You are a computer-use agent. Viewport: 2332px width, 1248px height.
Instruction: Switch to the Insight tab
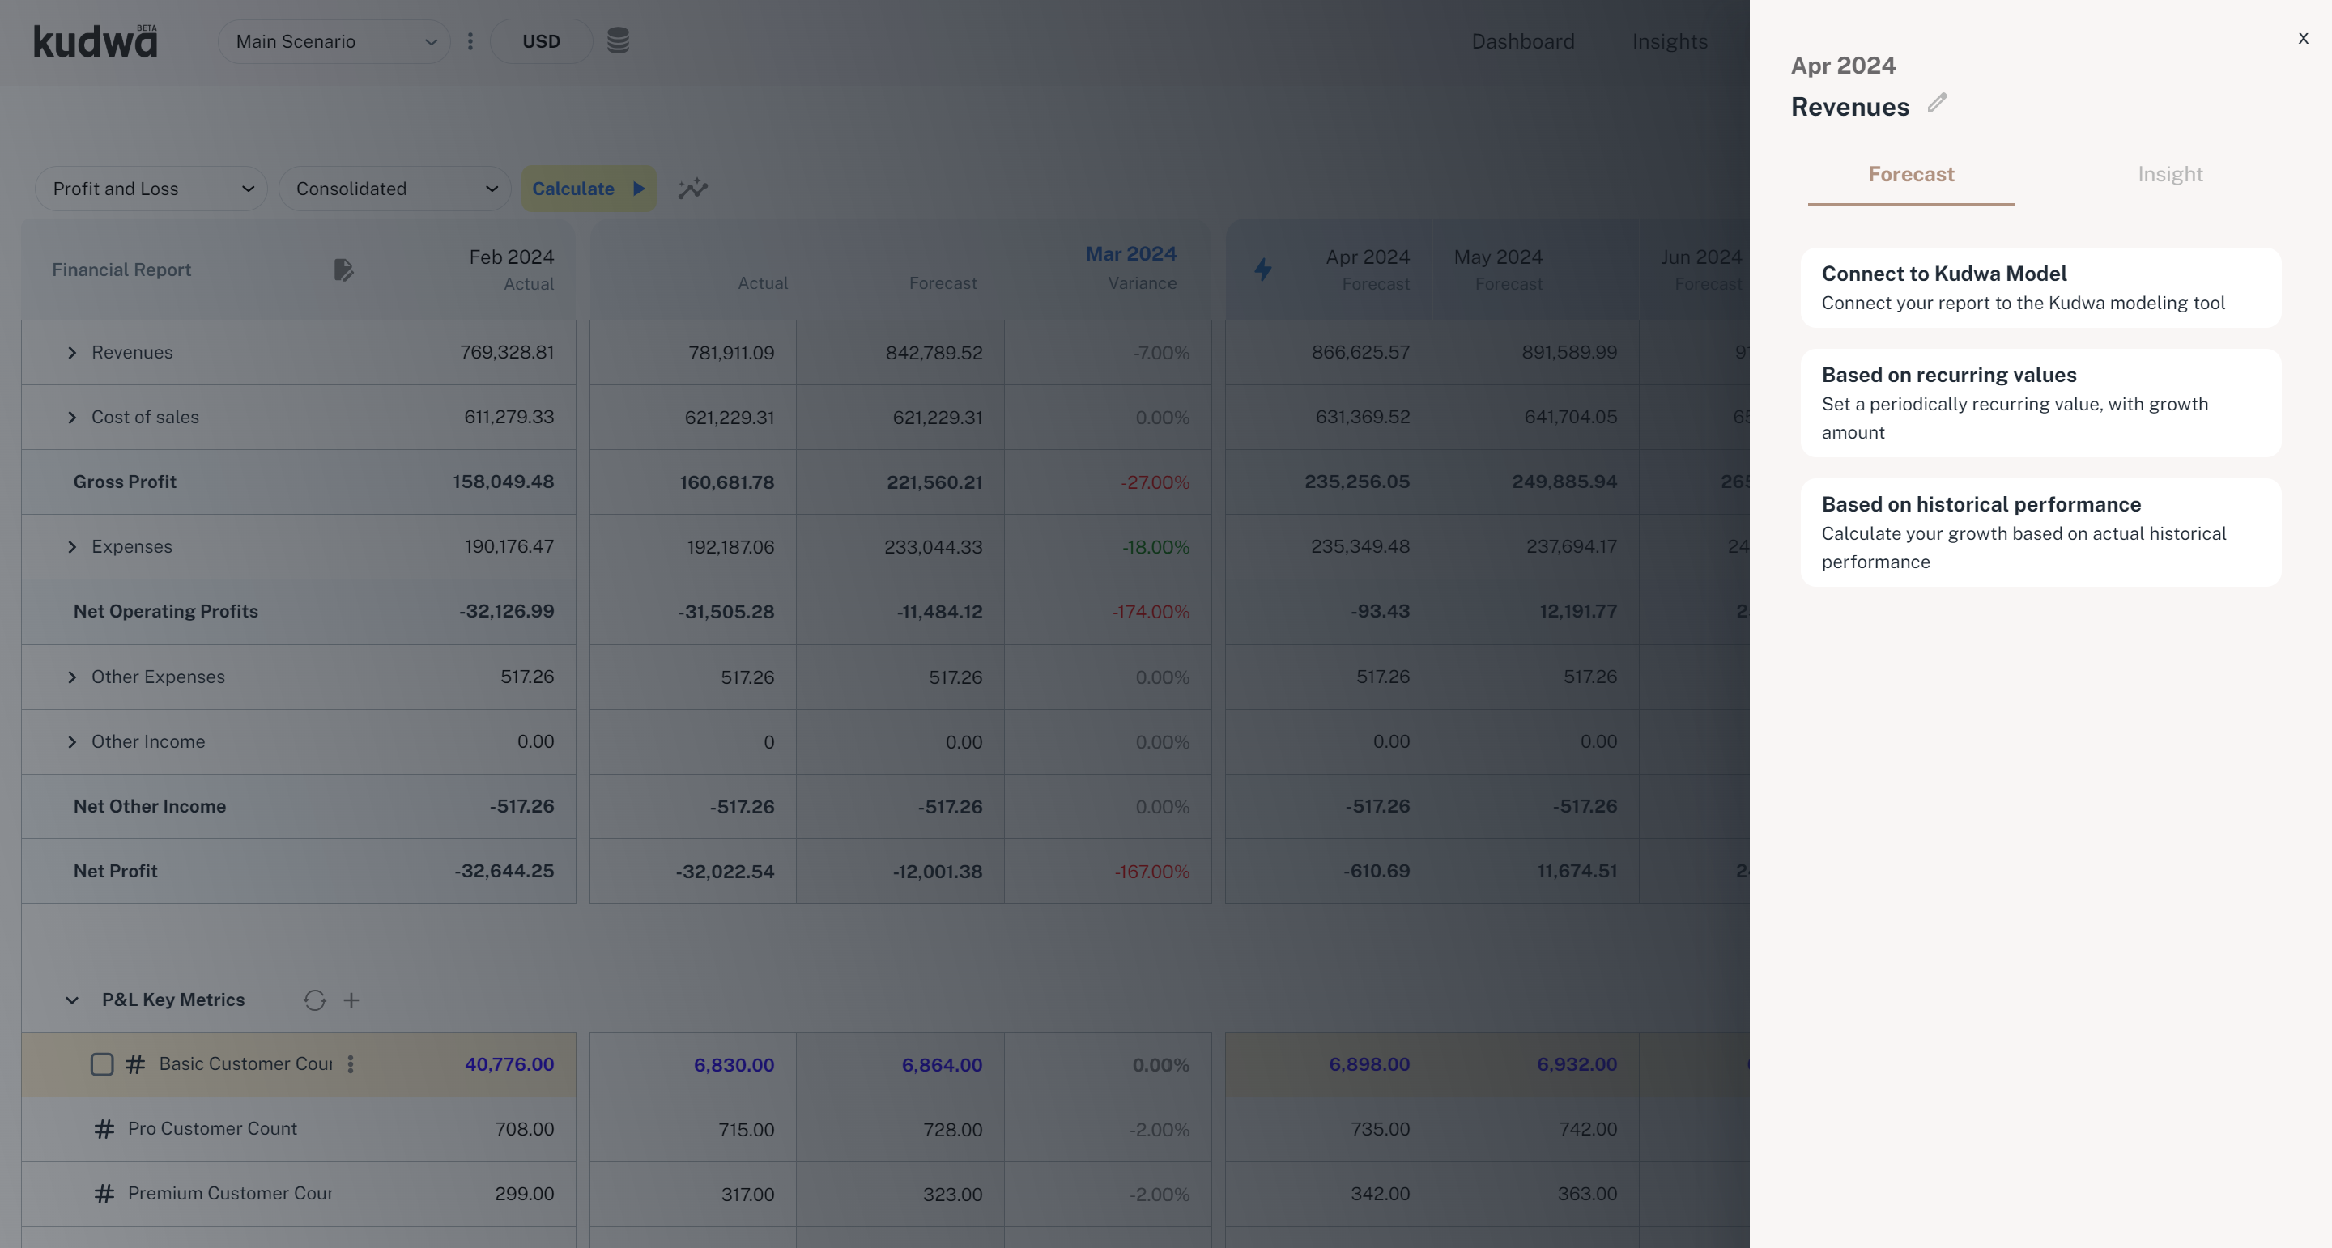pyautogui.click(x=2169, y=174)
